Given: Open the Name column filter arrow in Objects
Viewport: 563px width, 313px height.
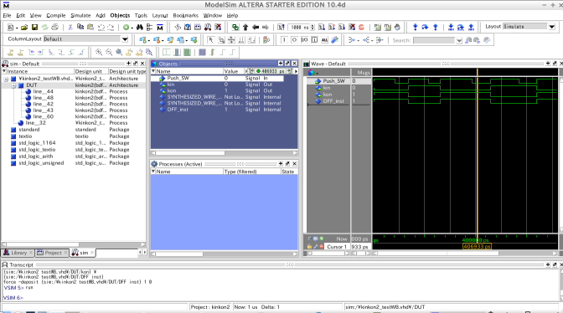Looking at the screenshot, I should click(x=153, y=71).
